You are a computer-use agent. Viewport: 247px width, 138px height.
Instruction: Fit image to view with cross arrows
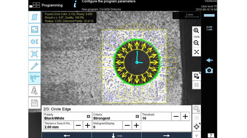coord(196,52)
